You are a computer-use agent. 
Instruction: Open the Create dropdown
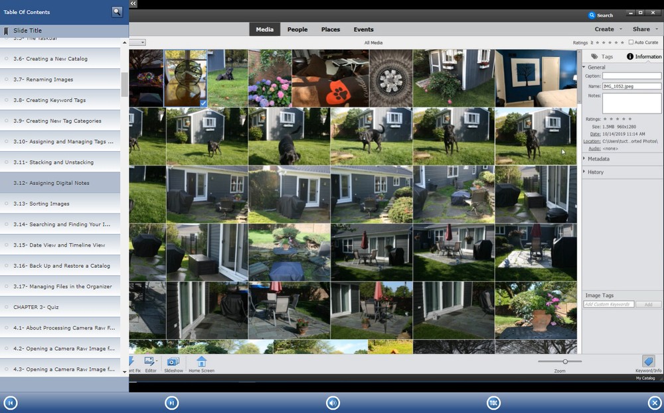point(604,29)
